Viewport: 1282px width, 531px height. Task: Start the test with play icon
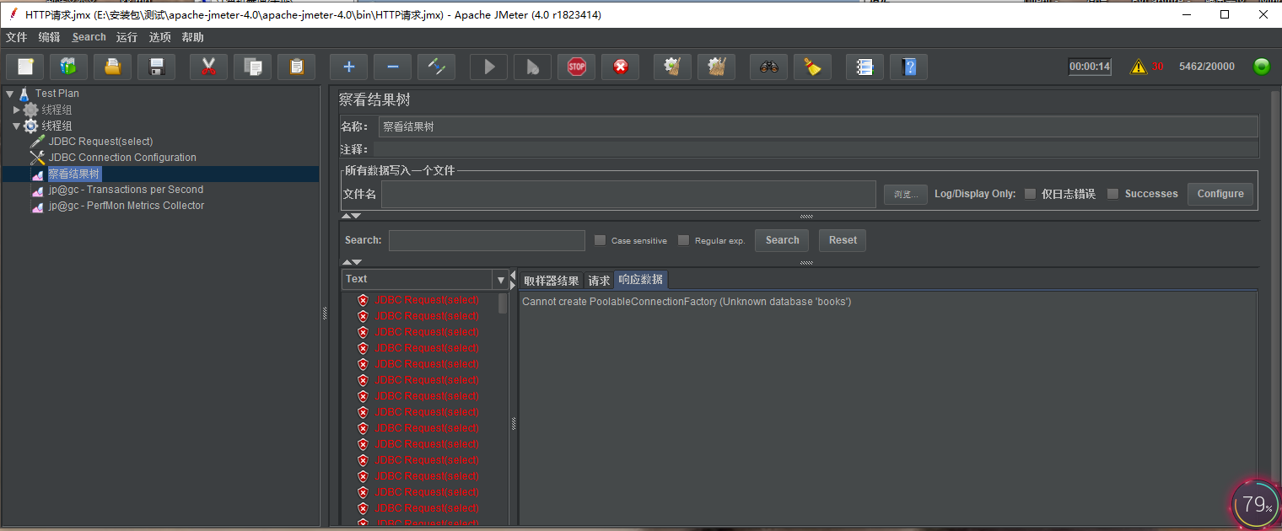(x=488, y=67)
